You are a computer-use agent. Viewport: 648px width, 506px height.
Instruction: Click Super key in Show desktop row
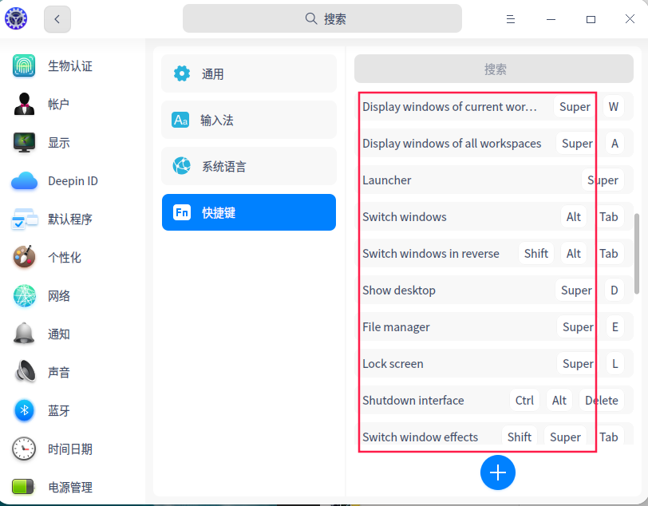(x=576, y=291)
